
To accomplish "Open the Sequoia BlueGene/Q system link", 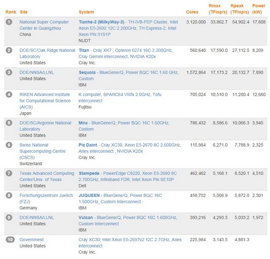I will click(128, 76).
